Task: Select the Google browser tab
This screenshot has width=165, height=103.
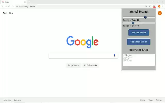Action: pos(14,2)
